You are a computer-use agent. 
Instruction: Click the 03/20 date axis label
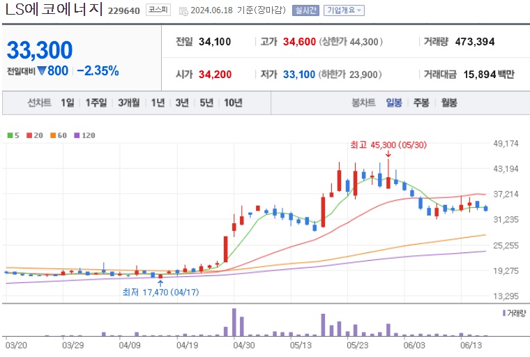[16, 346]
